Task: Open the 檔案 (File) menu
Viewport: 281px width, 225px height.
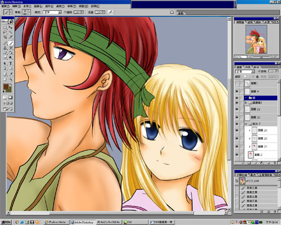Action: pos(5,6)
